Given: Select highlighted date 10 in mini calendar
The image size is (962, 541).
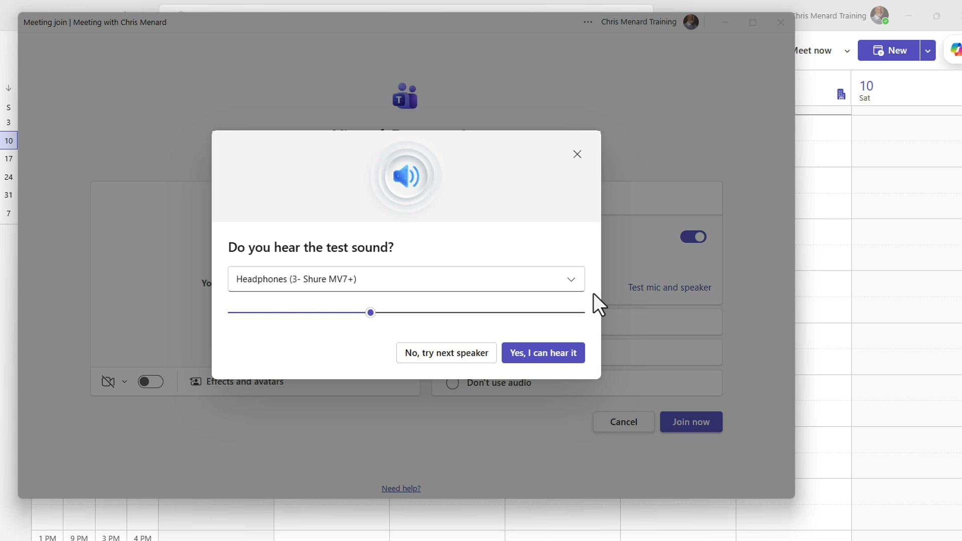Looking at the screenshot, I should (x=9, y=141).
